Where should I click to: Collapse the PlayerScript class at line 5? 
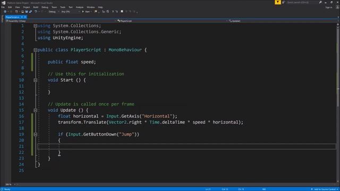coord(36,50)
